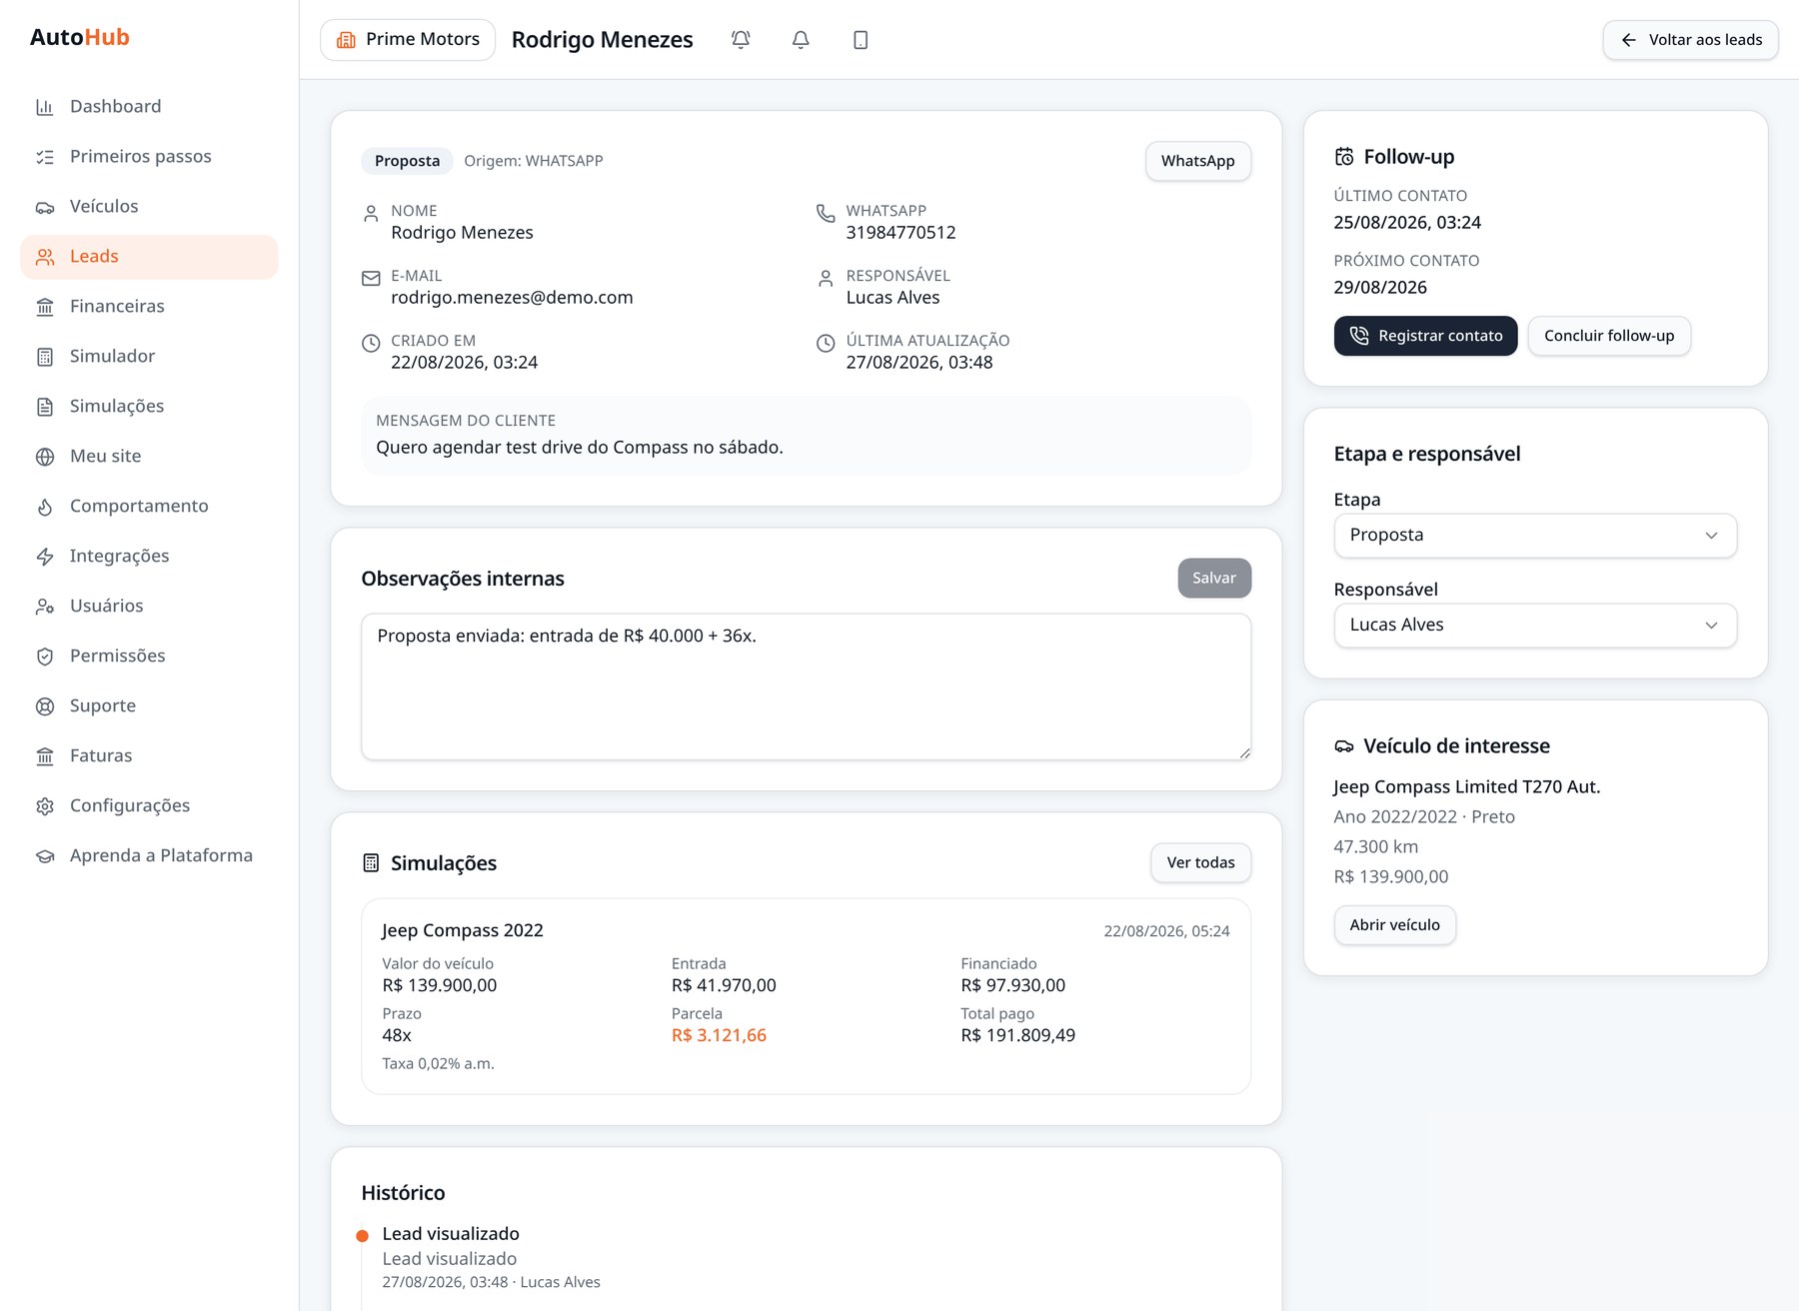Click the WhatsApp button on lead card
Image resolution: width=1799 pixels, height=1311 pixels.
click(1197, 161)
